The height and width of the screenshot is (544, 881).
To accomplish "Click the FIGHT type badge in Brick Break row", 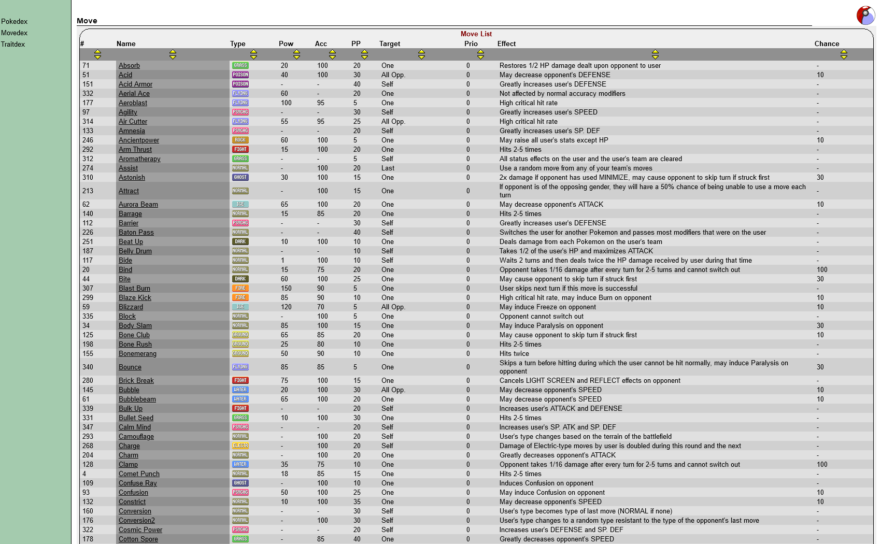I will point(240,380).
